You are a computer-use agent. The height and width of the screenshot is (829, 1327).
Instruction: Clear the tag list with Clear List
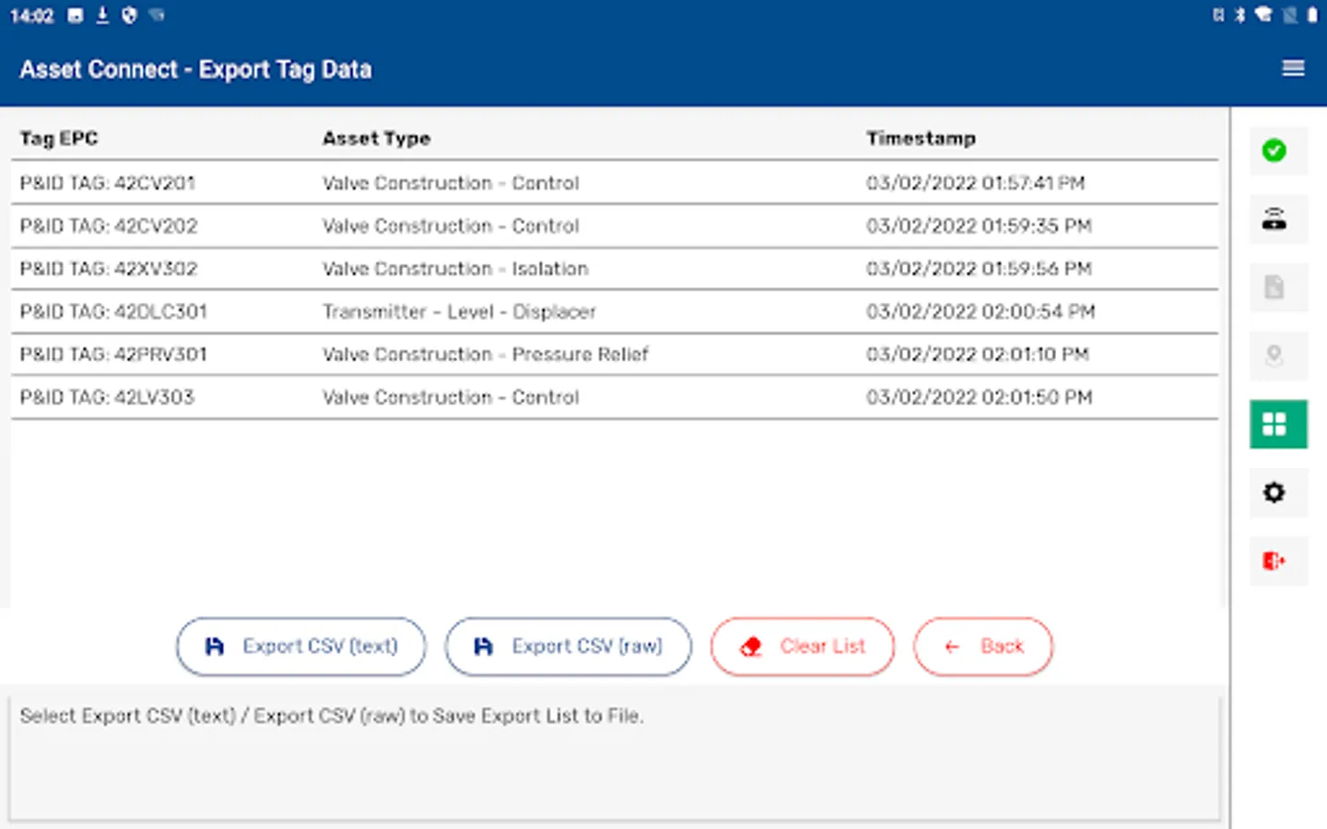pos(802,647)
